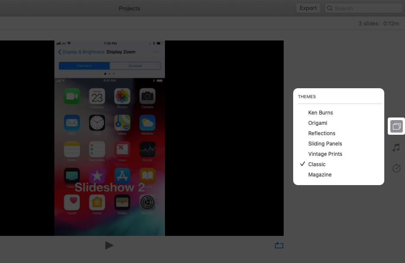Click the Projects title
The height and width of the screenshot is (263, 405).
click(x=129, y=8)
